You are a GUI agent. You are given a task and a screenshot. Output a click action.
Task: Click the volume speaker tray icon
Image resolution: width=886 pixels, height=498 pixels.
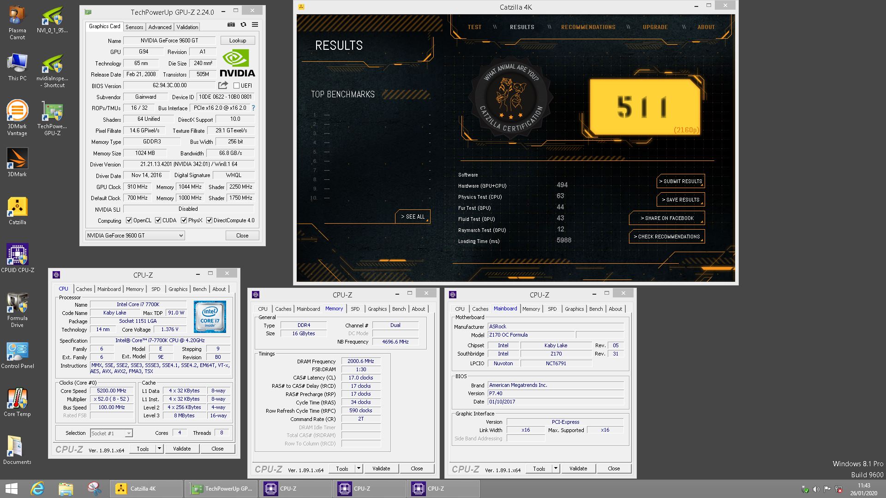point(816,489)
